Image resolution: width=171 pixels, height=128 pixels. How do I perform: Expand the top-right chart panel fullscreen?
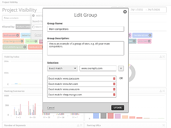pyautogui.click(x=164, y=57)
